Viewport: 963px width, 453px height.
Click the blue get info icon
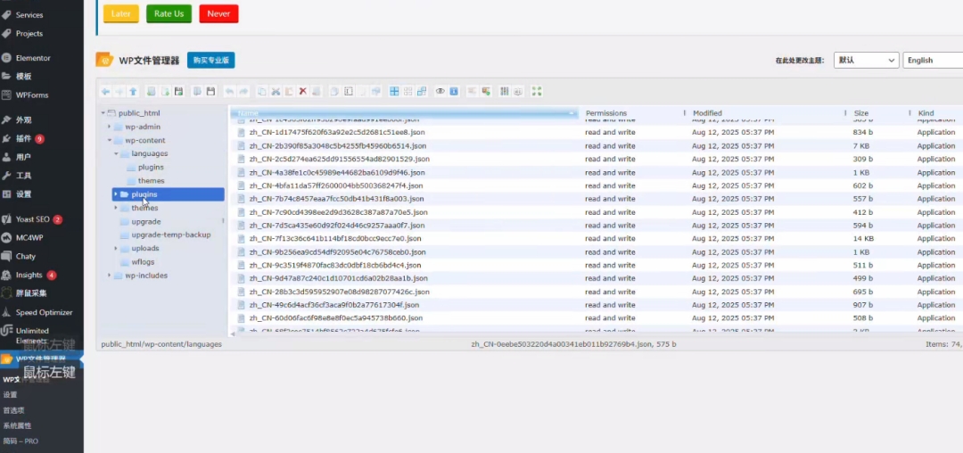[454, 92]
